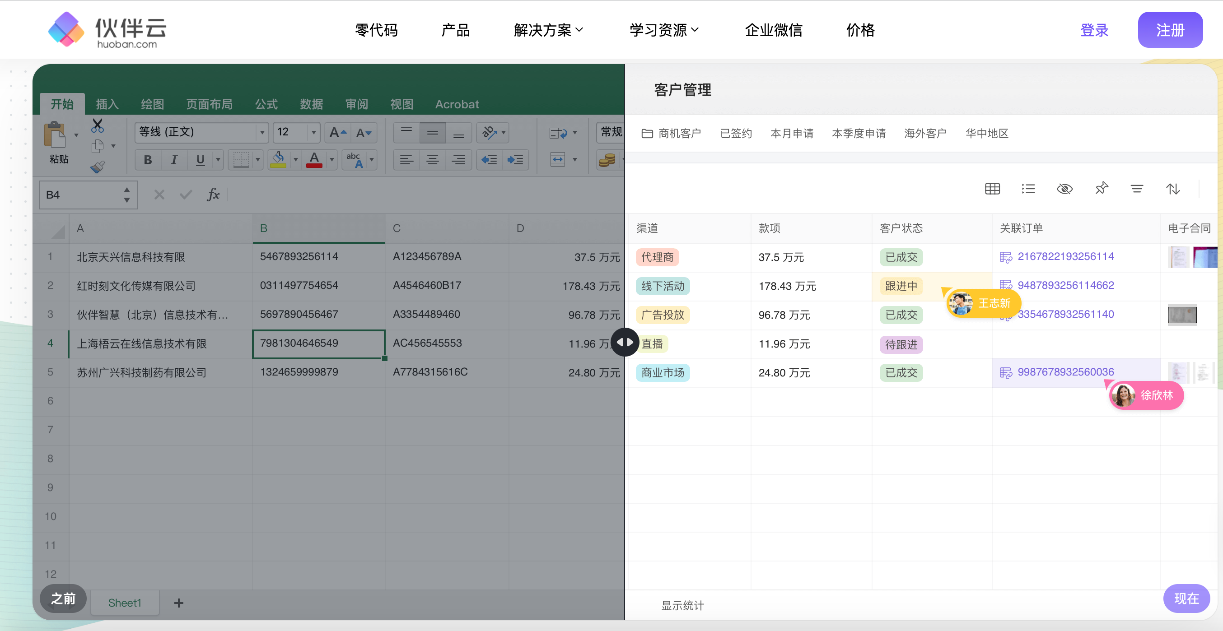1223x631 pixels.
Task: Toggle hidden fields eye icon
Action: (1064, 189)
